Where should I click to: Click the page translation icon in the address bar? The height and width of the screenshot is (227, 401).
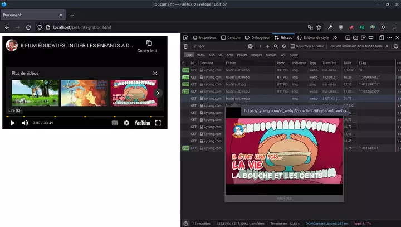[310, 27]
